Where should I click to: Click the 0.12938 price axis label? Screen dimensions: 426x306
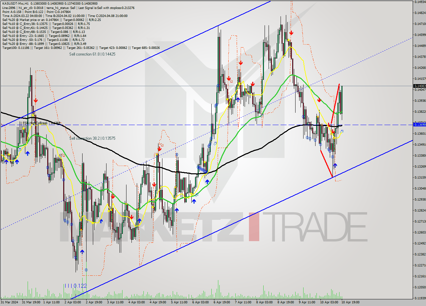pyautogui.click(x=420, y=199)
